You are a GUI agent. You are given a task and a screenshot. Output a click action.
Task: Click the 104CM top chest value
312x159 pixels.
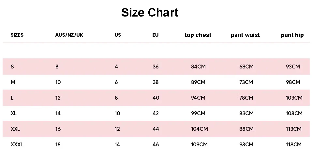(x=199, y=129)
